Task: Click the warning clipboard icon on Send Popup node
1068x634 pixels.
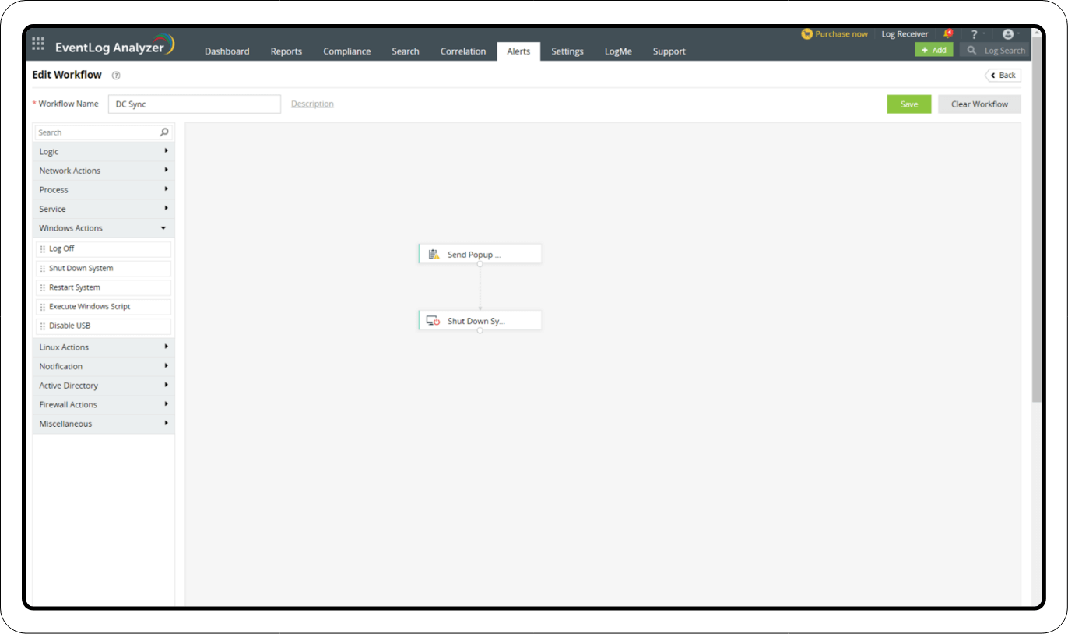Action: coord(433,253)
